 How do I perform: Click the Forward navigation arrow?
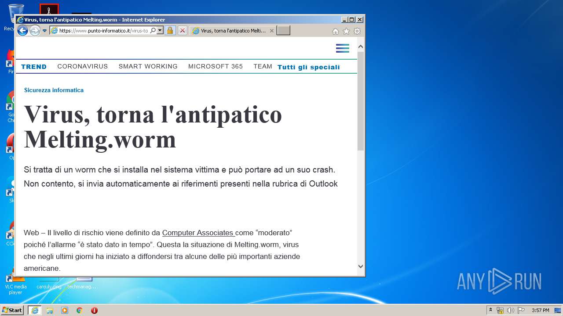(35, 30)
